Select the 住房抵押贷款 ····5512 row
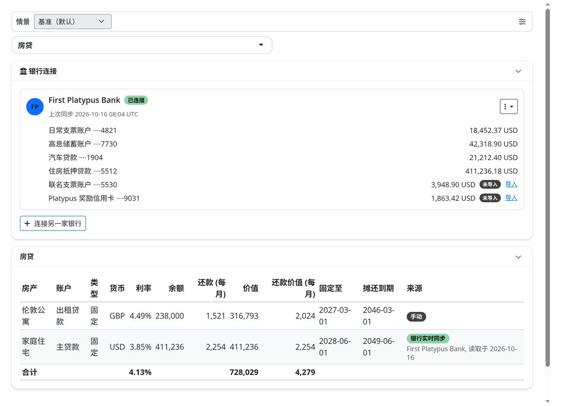This screenshot has height=406, width=563. click(283, 171)
